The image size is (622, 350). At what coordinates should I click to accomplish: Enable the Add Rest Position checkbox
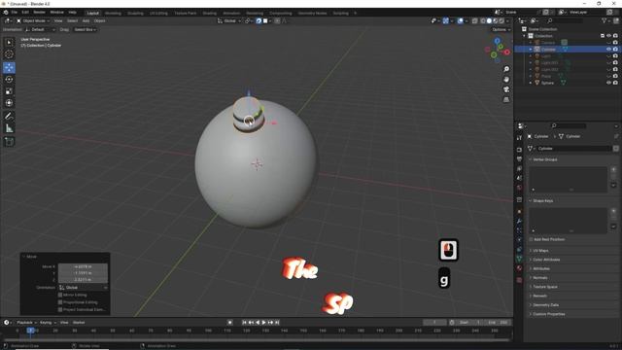531,240
